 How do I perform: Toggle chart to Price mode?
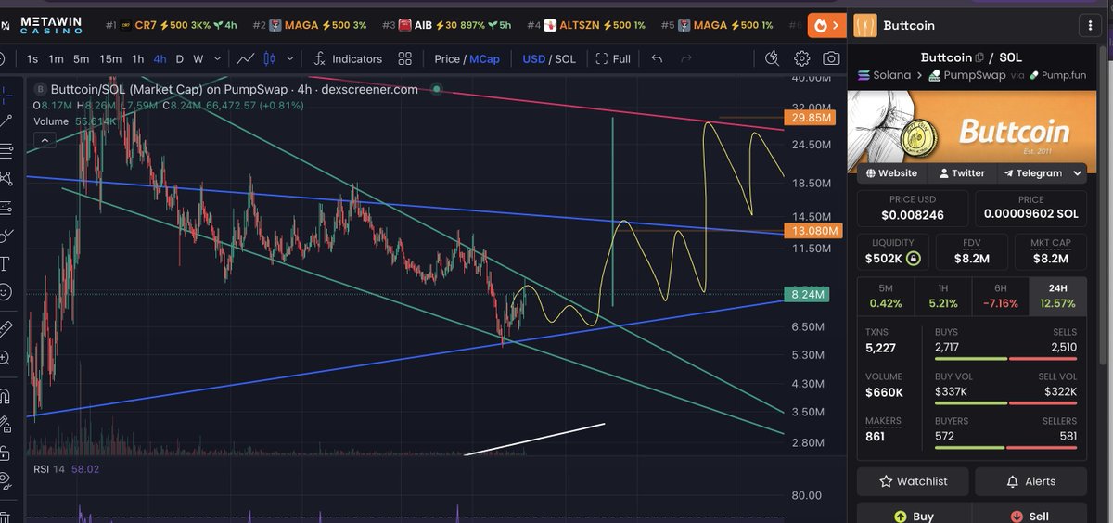tap(447, 58)
